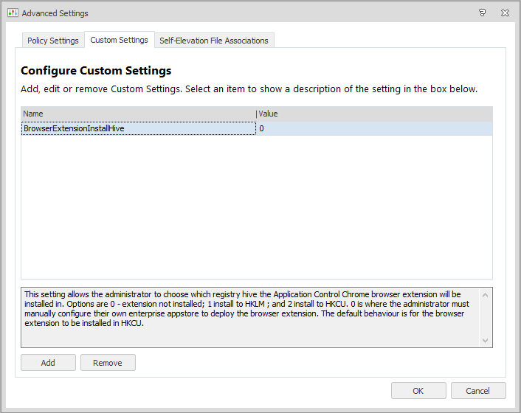Close the Advanced Settings dialog

(x=505, y=13)
